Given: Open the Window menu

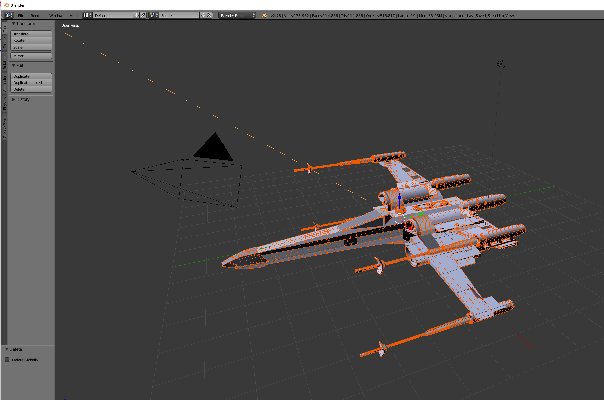Looking at the screenshot, I should pyautogui.click(x=56, y=16).
